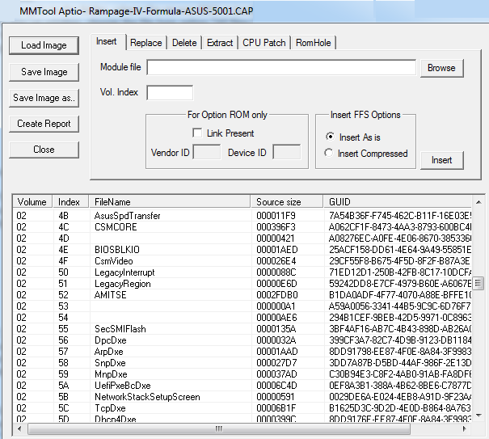
Task: Sort by the Volume column header
Action: 32,202
